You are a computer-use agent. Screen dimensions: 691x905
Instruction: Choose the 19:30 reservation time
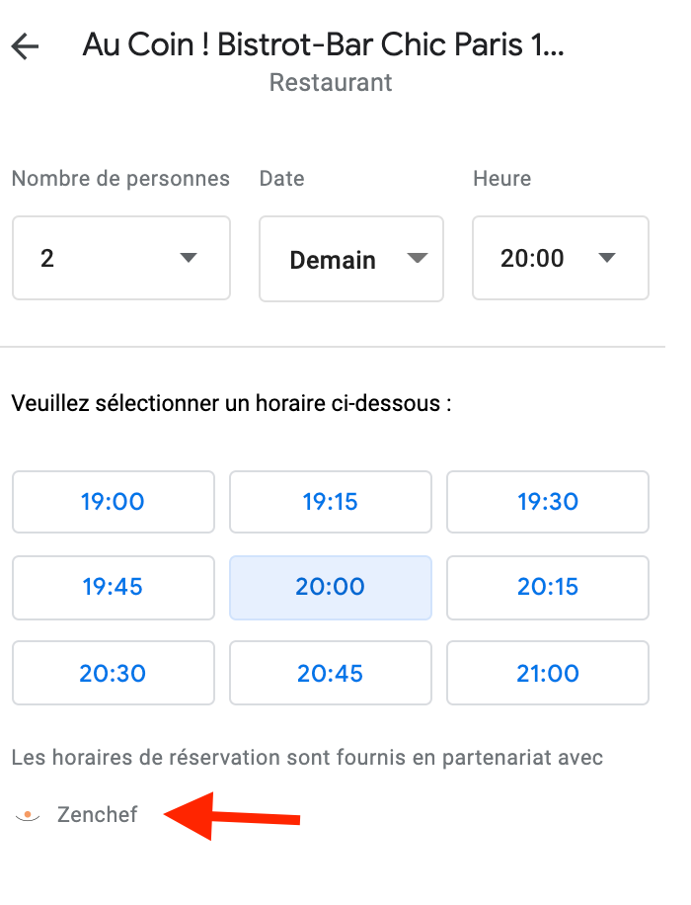coord(548,502)
